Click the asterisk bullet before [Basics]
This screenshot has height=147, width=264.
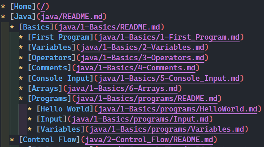12,27
